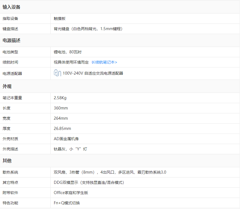
Task: Click the Fn+Q模式切换 feature text
Action: pos(67,203)
